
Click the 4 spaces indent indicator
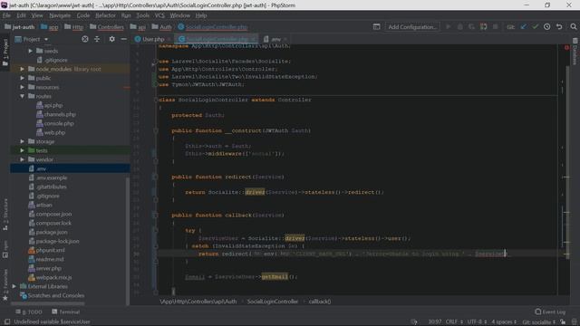click(x=504, y=321)
